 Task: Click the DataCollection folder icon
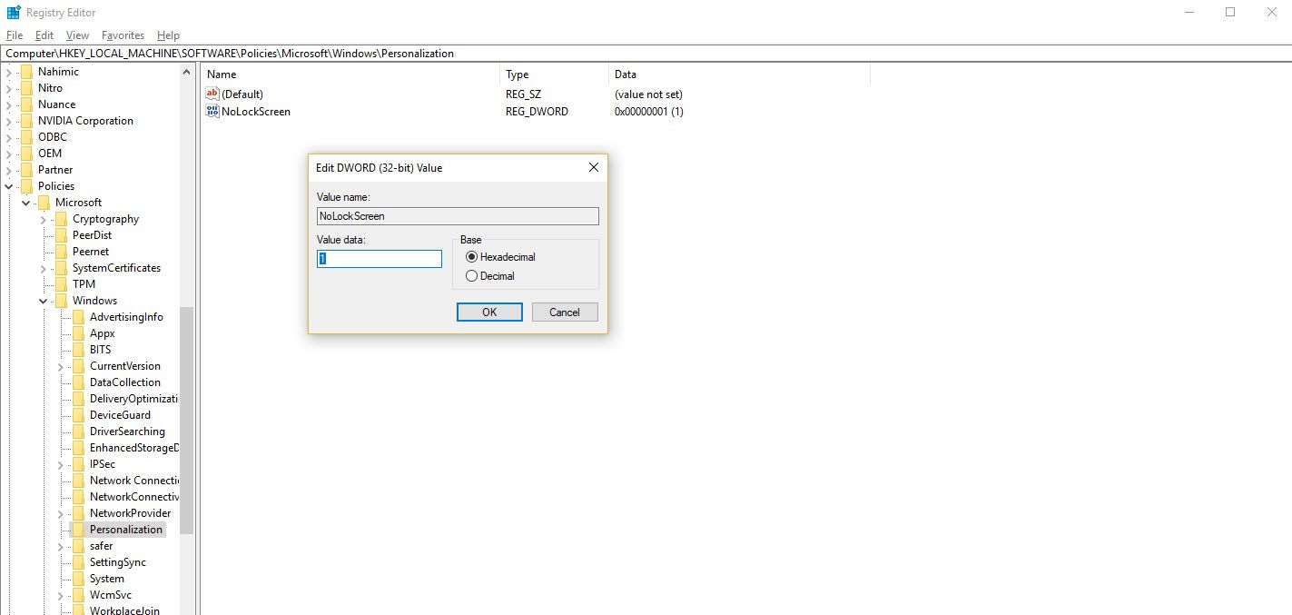78,382
